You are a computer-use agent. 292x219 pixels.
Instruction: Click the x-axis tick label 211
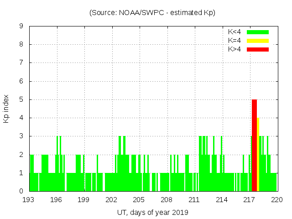[194, 199]
